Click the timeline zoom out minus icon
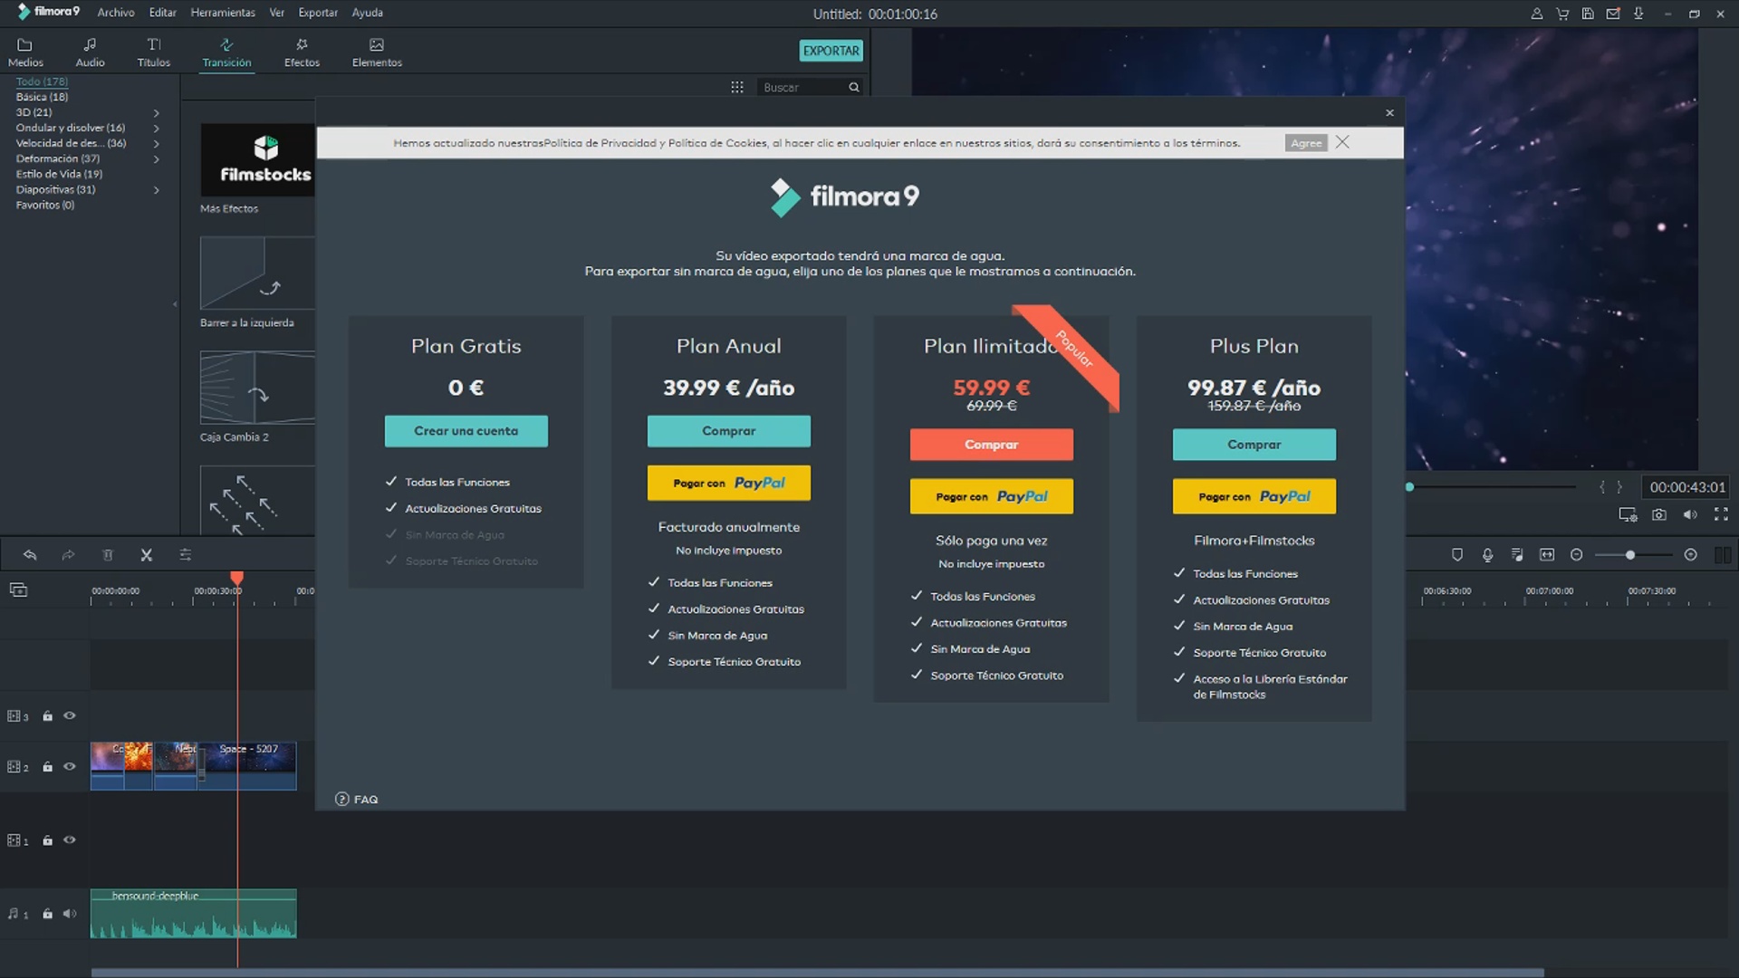This screenshot has height=978, width=1739. click(x=1576, y=555)
